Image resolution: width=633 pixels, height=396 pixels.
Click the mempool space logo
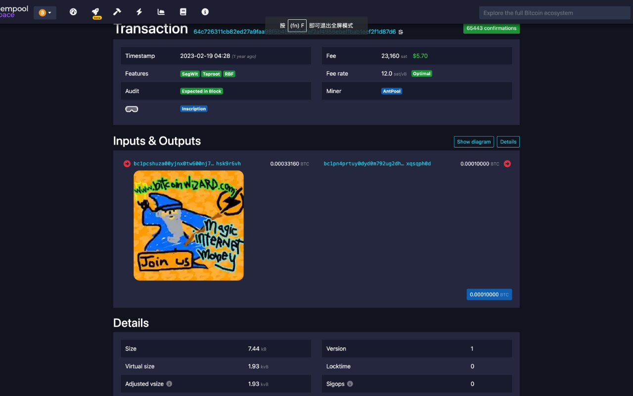(x=14, y=12)
